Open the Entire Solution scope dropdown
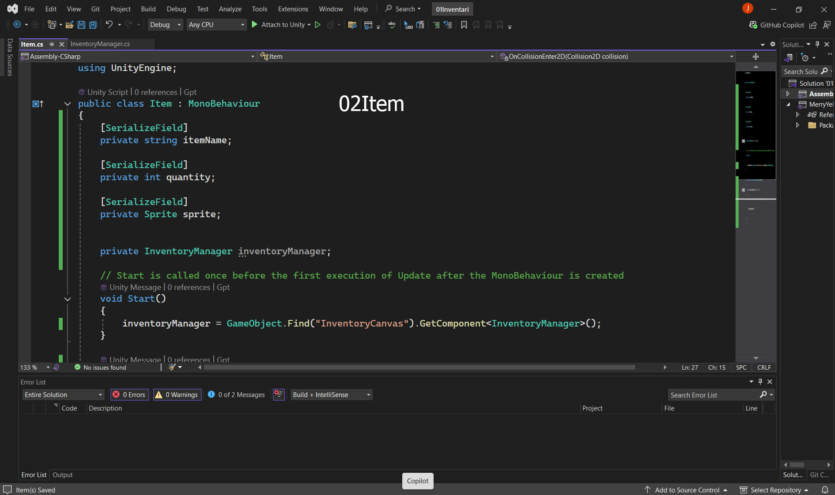 point(63,394)
